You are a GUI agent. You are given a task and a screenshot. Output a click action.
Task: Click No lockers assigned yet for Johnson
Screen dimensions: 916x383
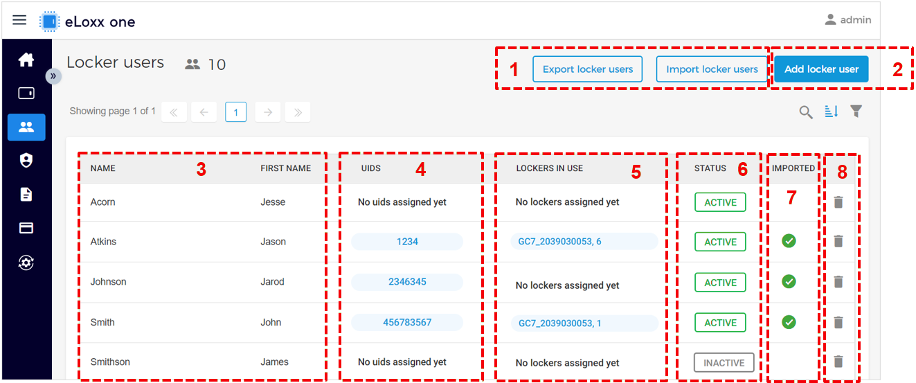[x=568, y=285]
